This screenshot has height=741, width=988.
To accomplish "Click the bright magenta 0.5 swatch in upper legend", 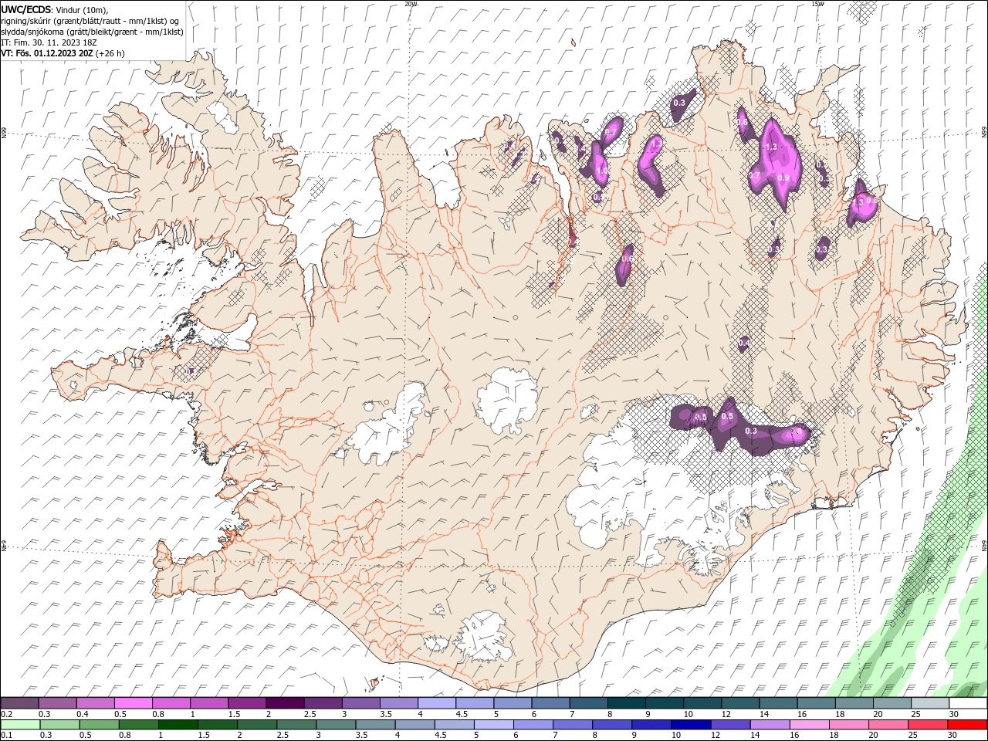I will click(133, 703).
